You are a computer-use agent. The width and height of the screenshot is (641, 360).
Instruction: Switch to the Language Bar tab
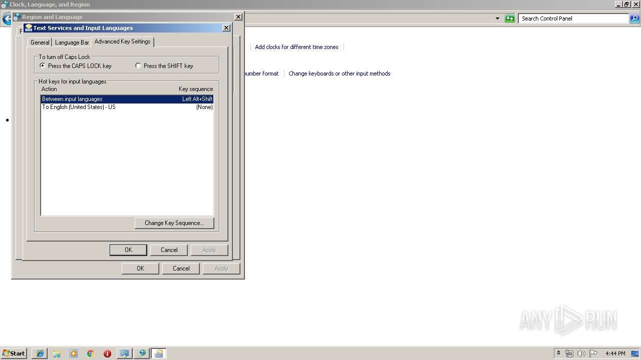pyautogui.click(x=72, y=42)
